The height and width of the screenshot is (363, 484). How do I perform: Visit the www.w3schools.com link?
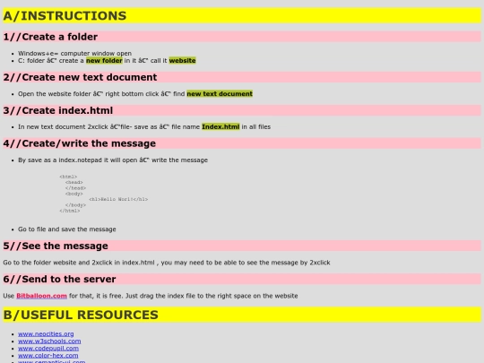49,341
